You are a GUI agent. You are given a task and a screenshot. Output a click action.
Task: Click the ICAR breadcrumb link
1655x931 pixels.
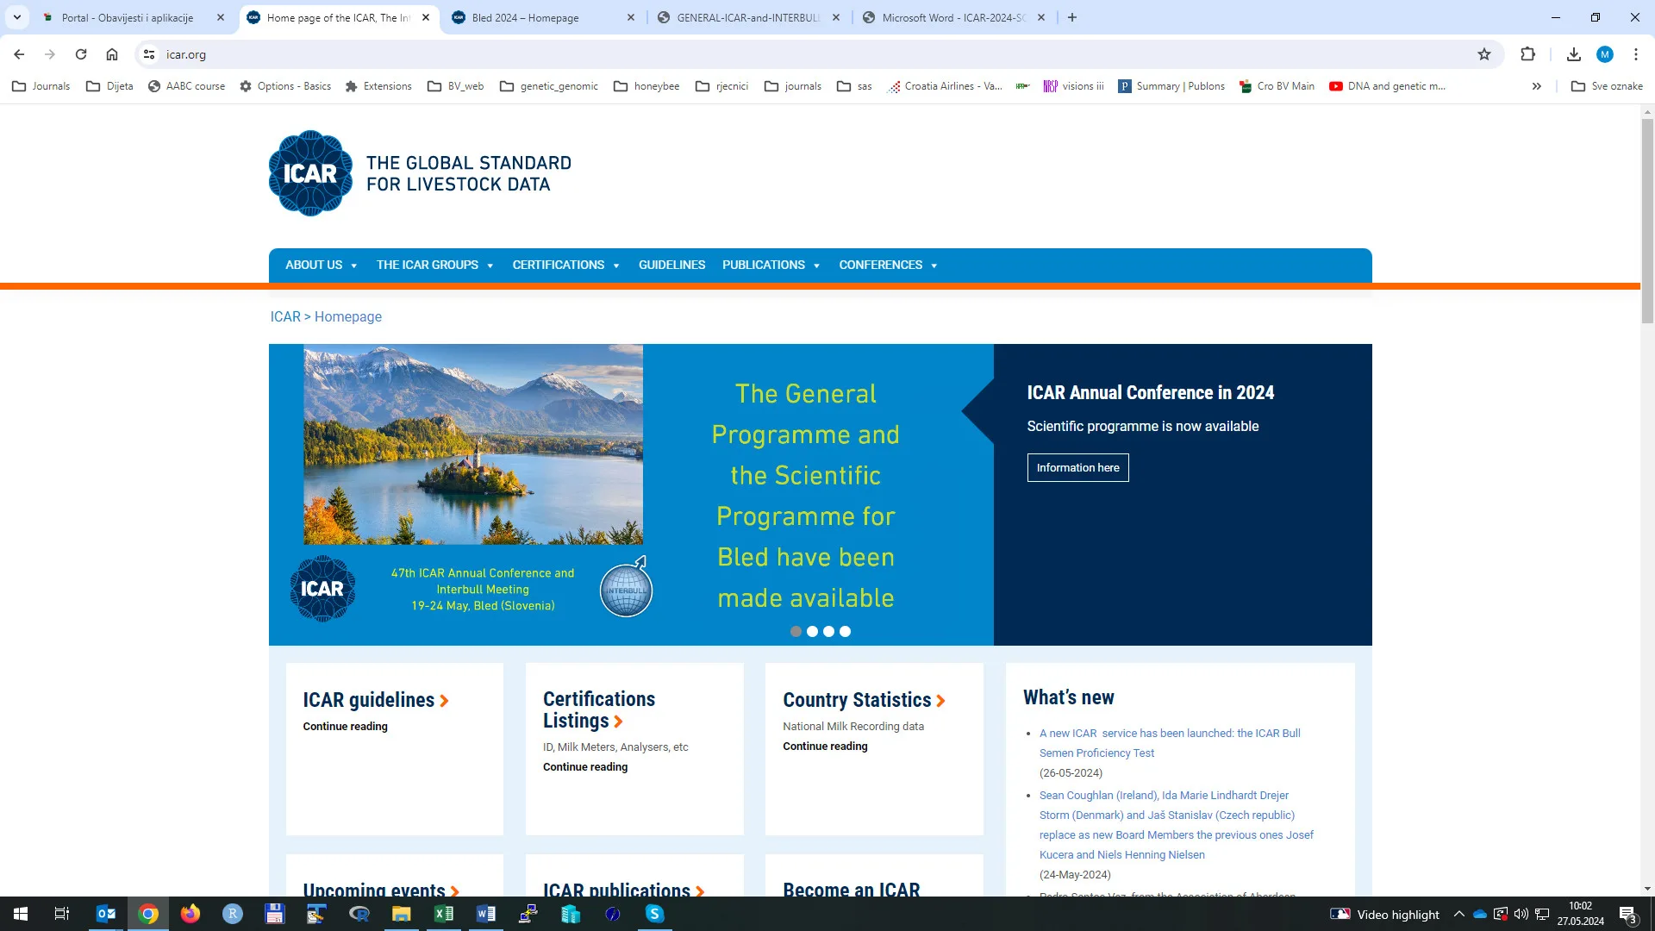point(285,316)
